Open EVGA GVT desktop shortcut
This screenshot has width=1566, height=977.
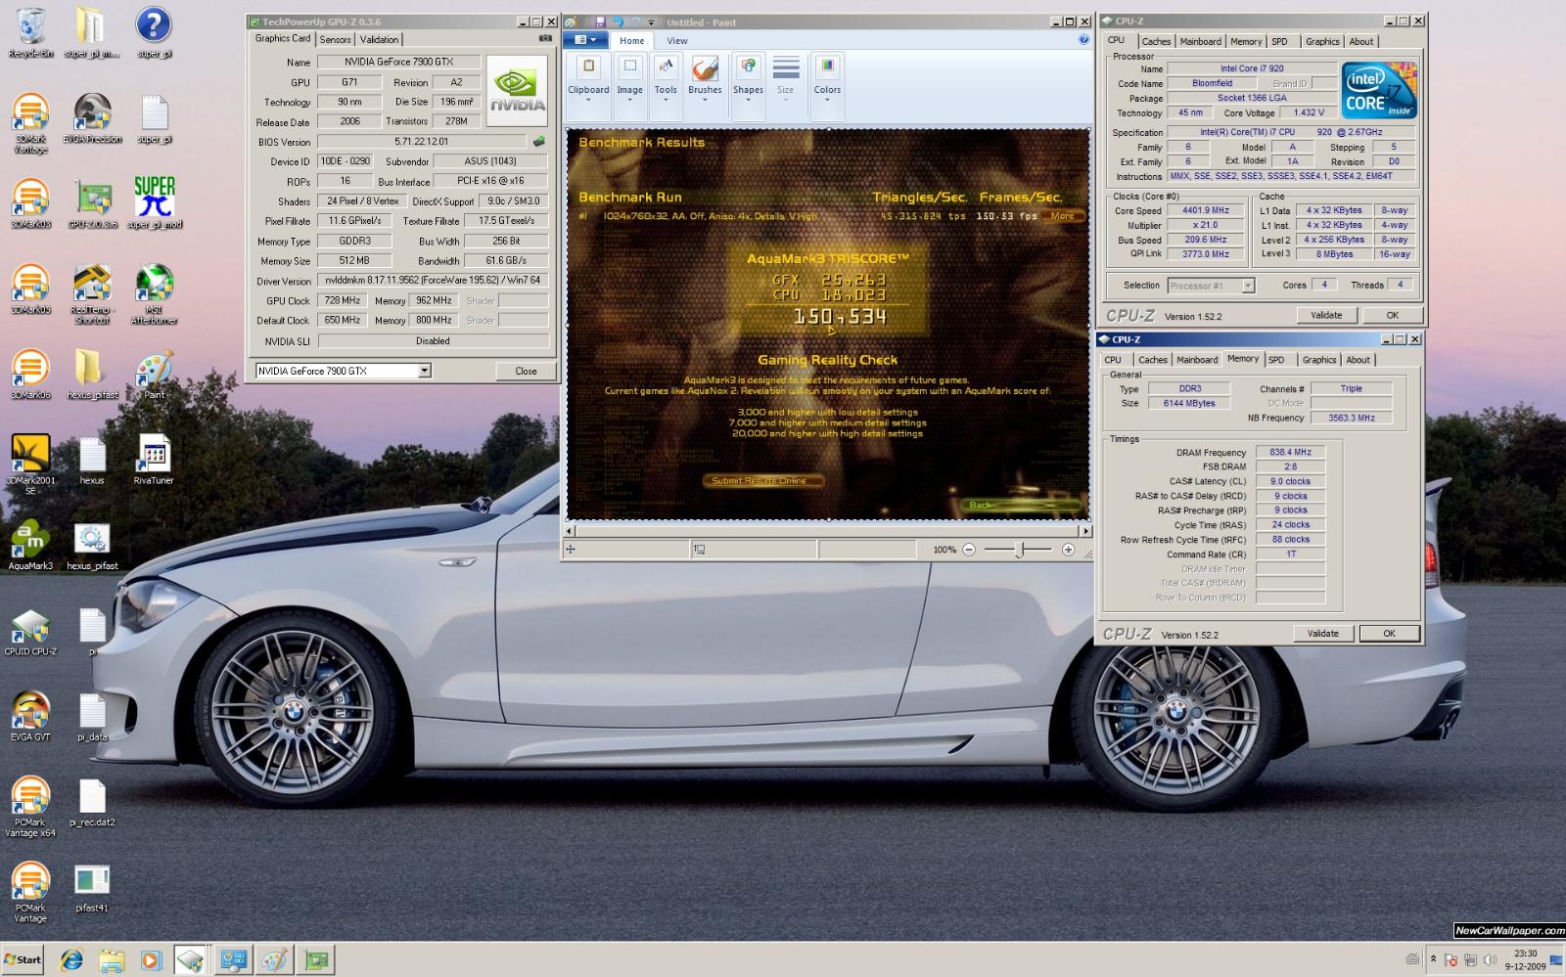[x=30, y=717]
